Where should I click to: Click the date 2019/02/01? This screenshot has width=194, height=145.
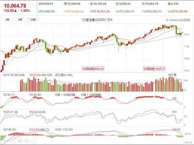pos(46,4)
